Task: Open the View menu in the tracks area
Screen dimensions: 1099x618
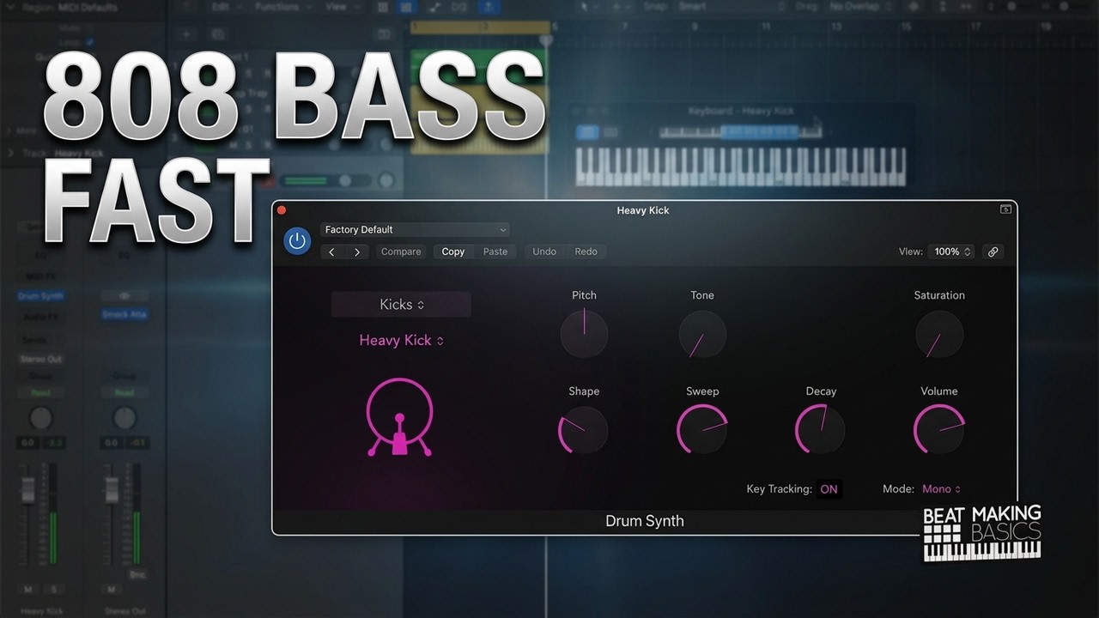Action: pyautogui.click(x=342, y=7)
